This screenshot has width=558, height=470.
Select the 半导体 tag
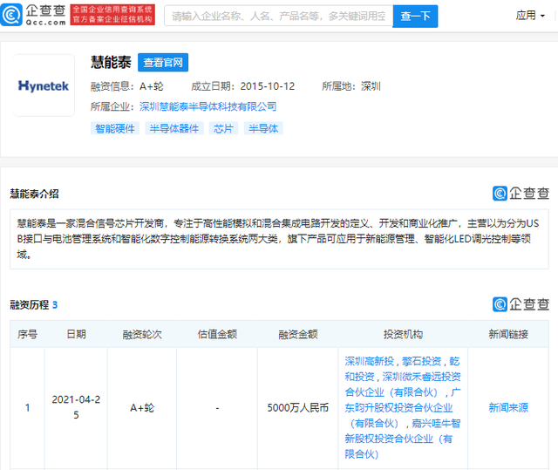pyautogui.click(x=263, y=128)
